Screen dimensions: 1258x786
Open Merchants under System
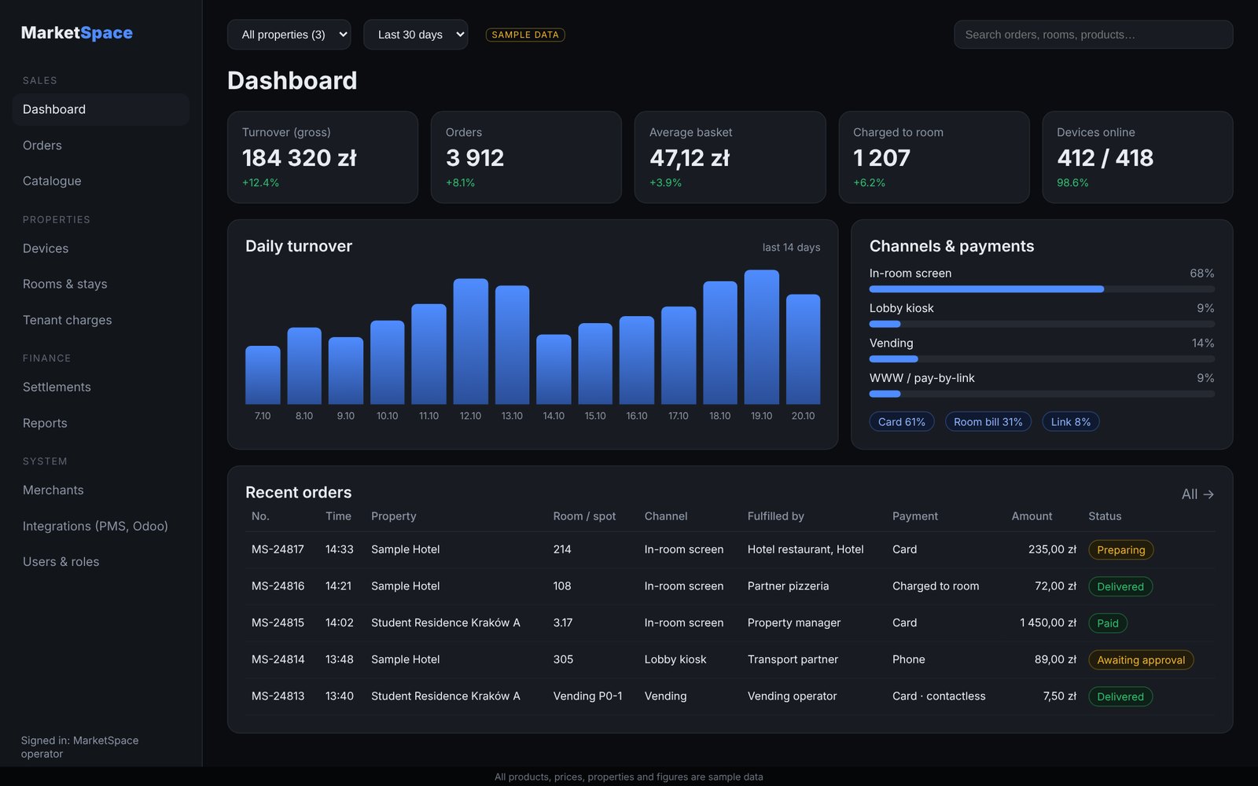[101, 490]
